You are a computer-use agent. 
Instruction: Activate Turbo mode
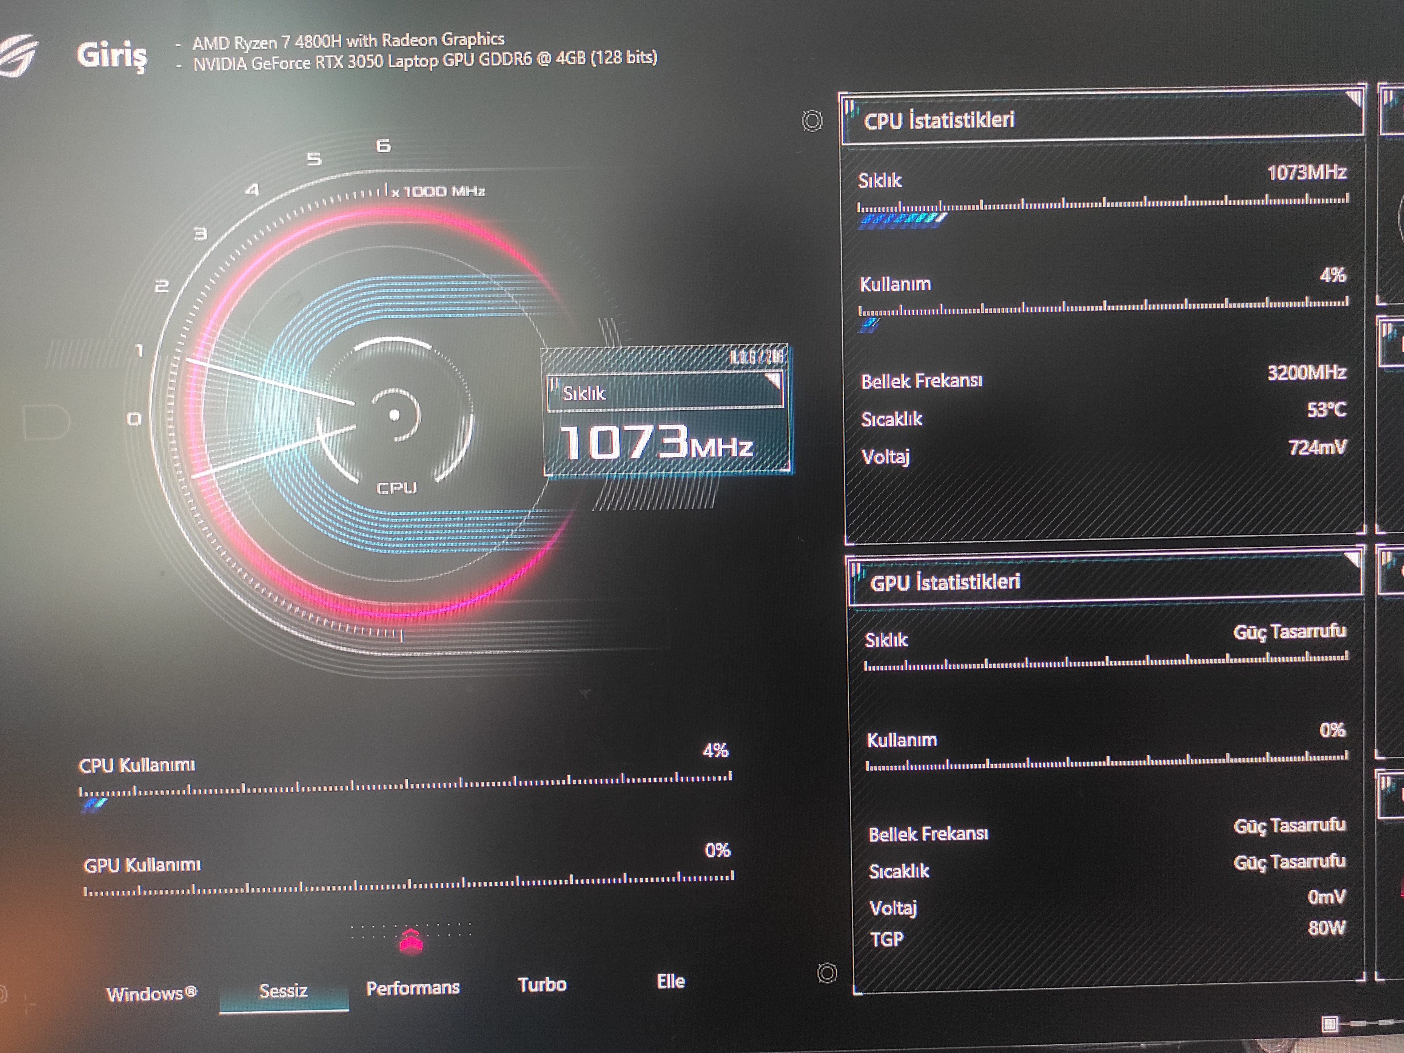click(x=542, y=985)
